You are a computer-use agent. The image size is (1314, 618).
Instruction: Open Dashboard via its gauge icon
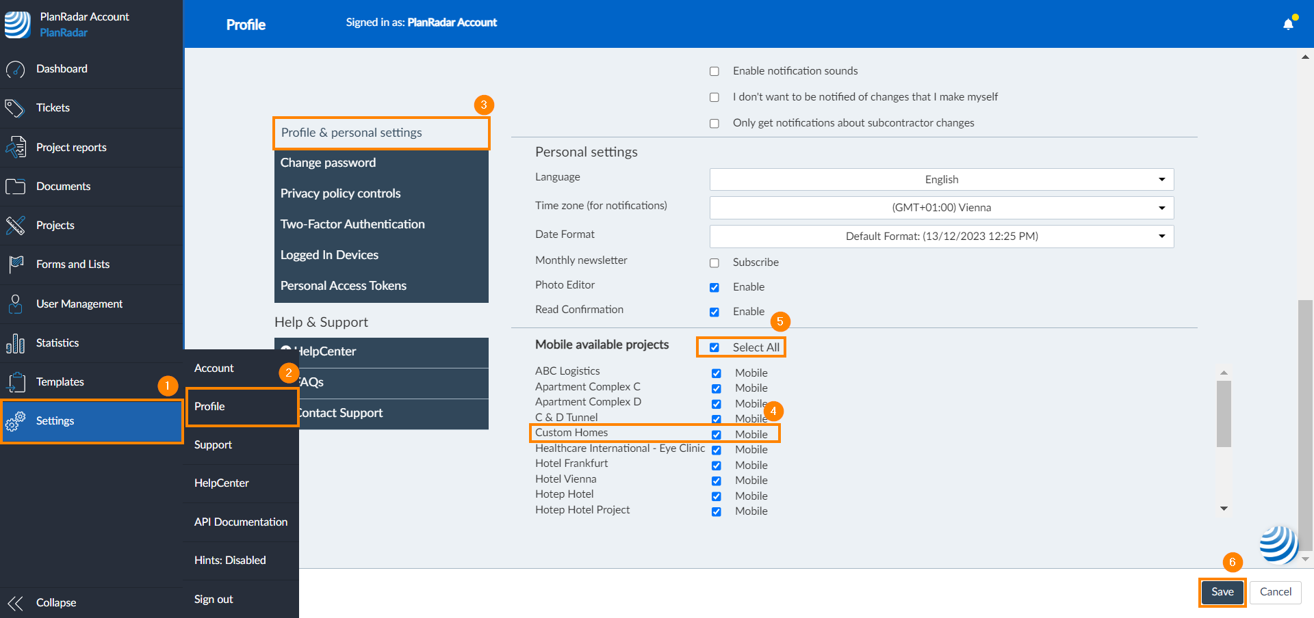[15, 69]
